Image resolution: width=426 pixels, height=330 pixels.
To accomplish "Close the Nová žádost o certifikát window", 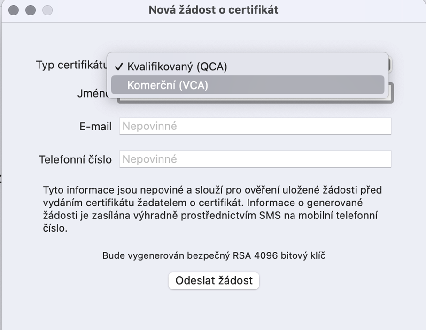I will pos(14,10).
